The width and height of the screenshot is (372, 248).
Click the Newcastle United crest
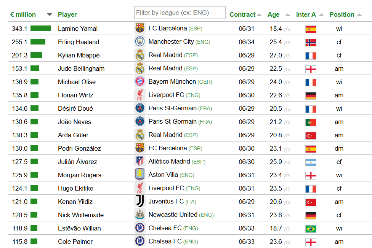(140, 215)
